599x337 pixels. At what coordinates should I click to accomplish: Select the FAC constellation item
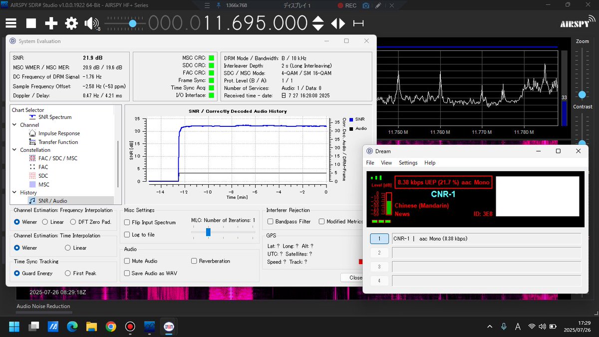(x=43, y=167)
